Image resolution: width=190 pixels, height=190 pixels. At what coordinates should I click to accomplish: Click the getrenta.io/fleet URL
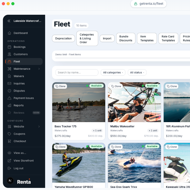pos(151,4)
